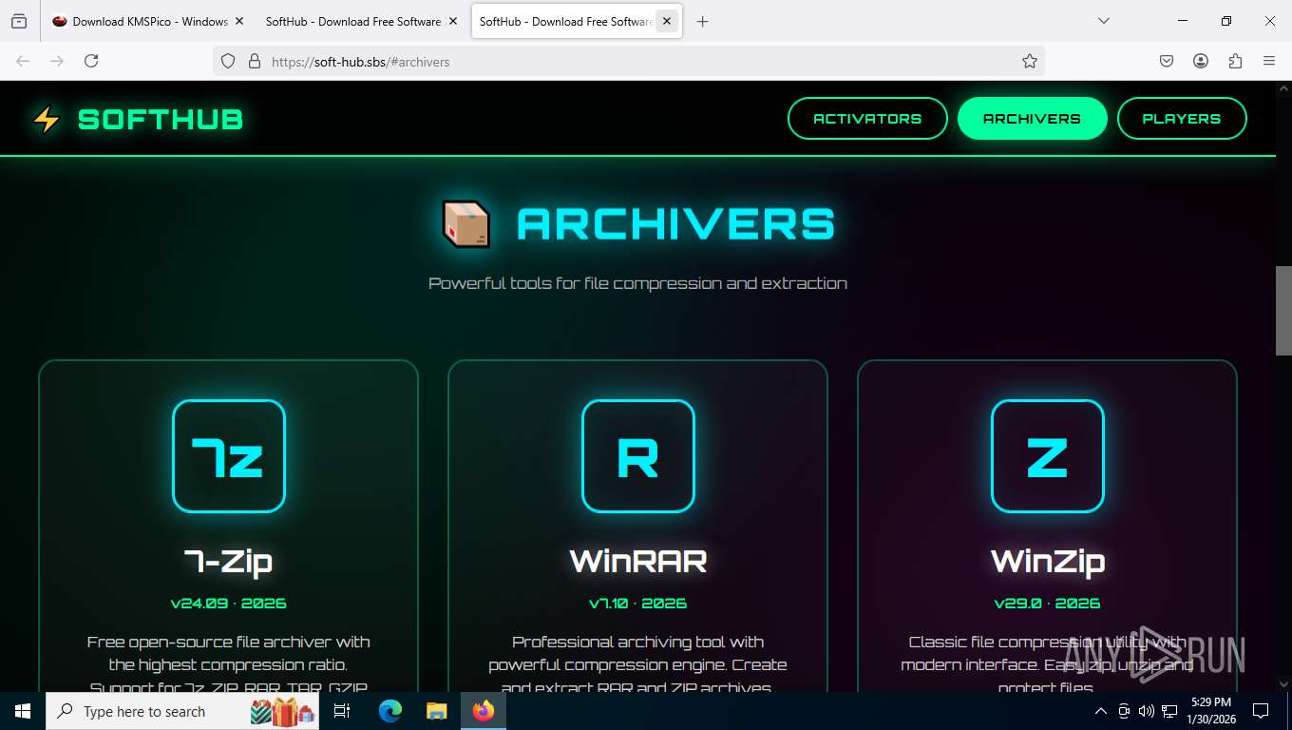Open Task View on taskbar
Image resolution: width=1292 pixels, height=730 pixels.
tap(343, 711)
